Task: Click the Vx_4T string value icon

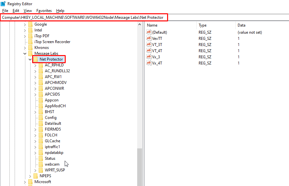Action: tap(149, 63)
